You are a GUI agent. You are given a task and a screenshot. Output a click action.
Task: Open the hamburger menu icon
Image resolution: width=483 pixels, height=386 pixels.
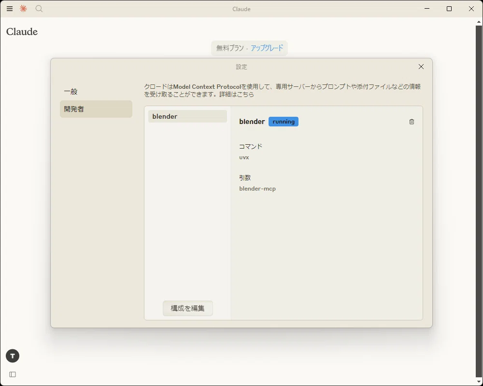(x=10, y=9)
